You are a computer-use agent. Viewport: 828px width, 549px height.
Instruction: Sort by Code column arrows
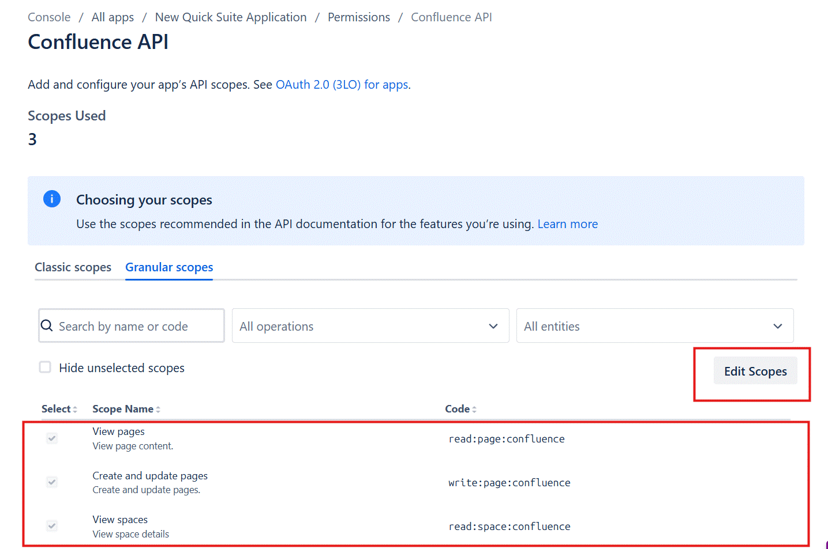coord(474,409)
